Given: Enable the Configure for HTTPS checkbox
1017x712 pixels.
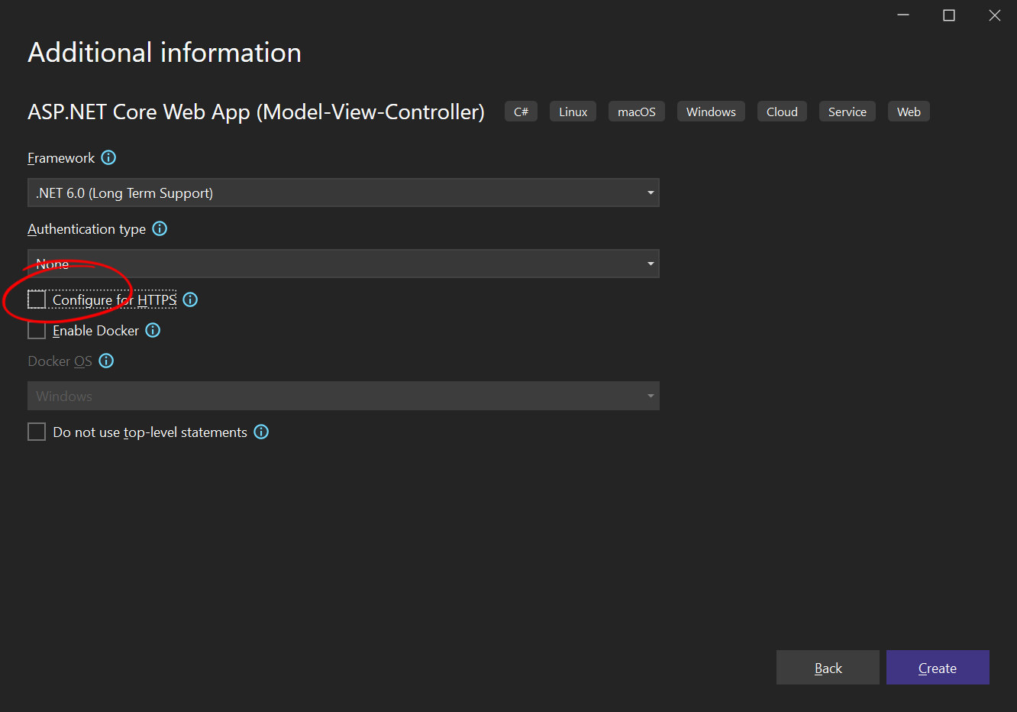Looking at the screenshot, I should click(36, 299).
